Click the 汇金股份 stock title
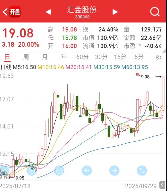Image resolution: width=167 pixels, height=191 pixels. point(82,10)
